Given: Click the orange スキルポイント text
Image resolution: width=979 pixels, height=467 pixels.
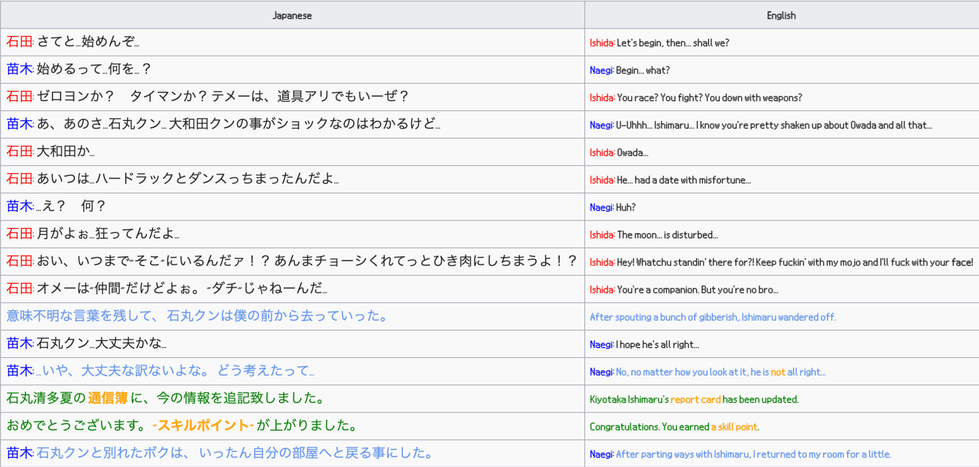Looking at the screenshot, I should click(203, 425).
